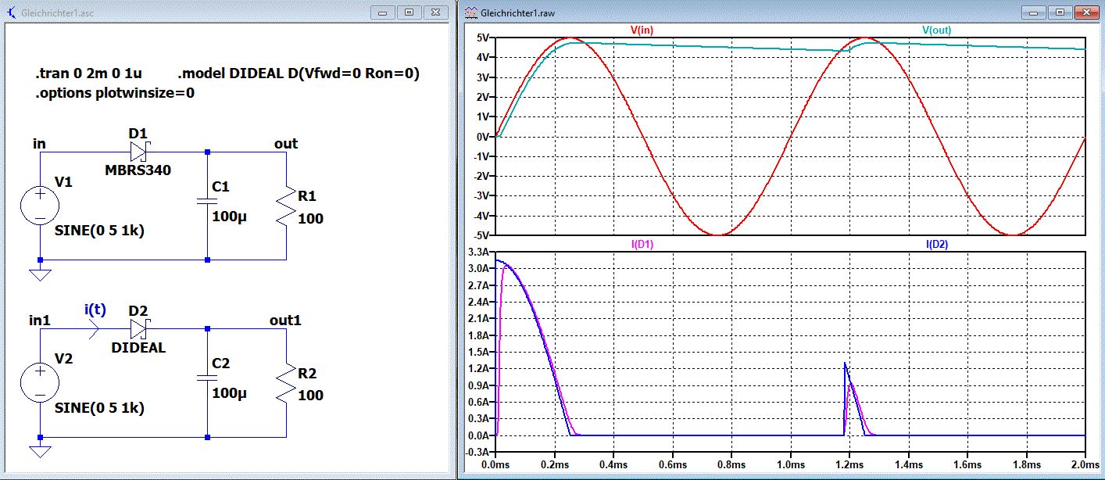Select the R2 100 resistor symbol

(286, 383)
